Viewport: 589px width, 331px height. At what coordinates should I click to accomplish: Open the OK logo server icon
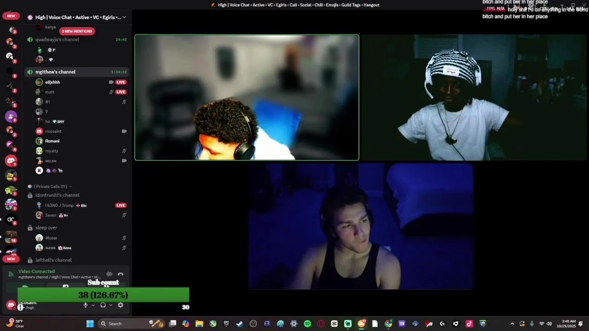tap(11, 219)
